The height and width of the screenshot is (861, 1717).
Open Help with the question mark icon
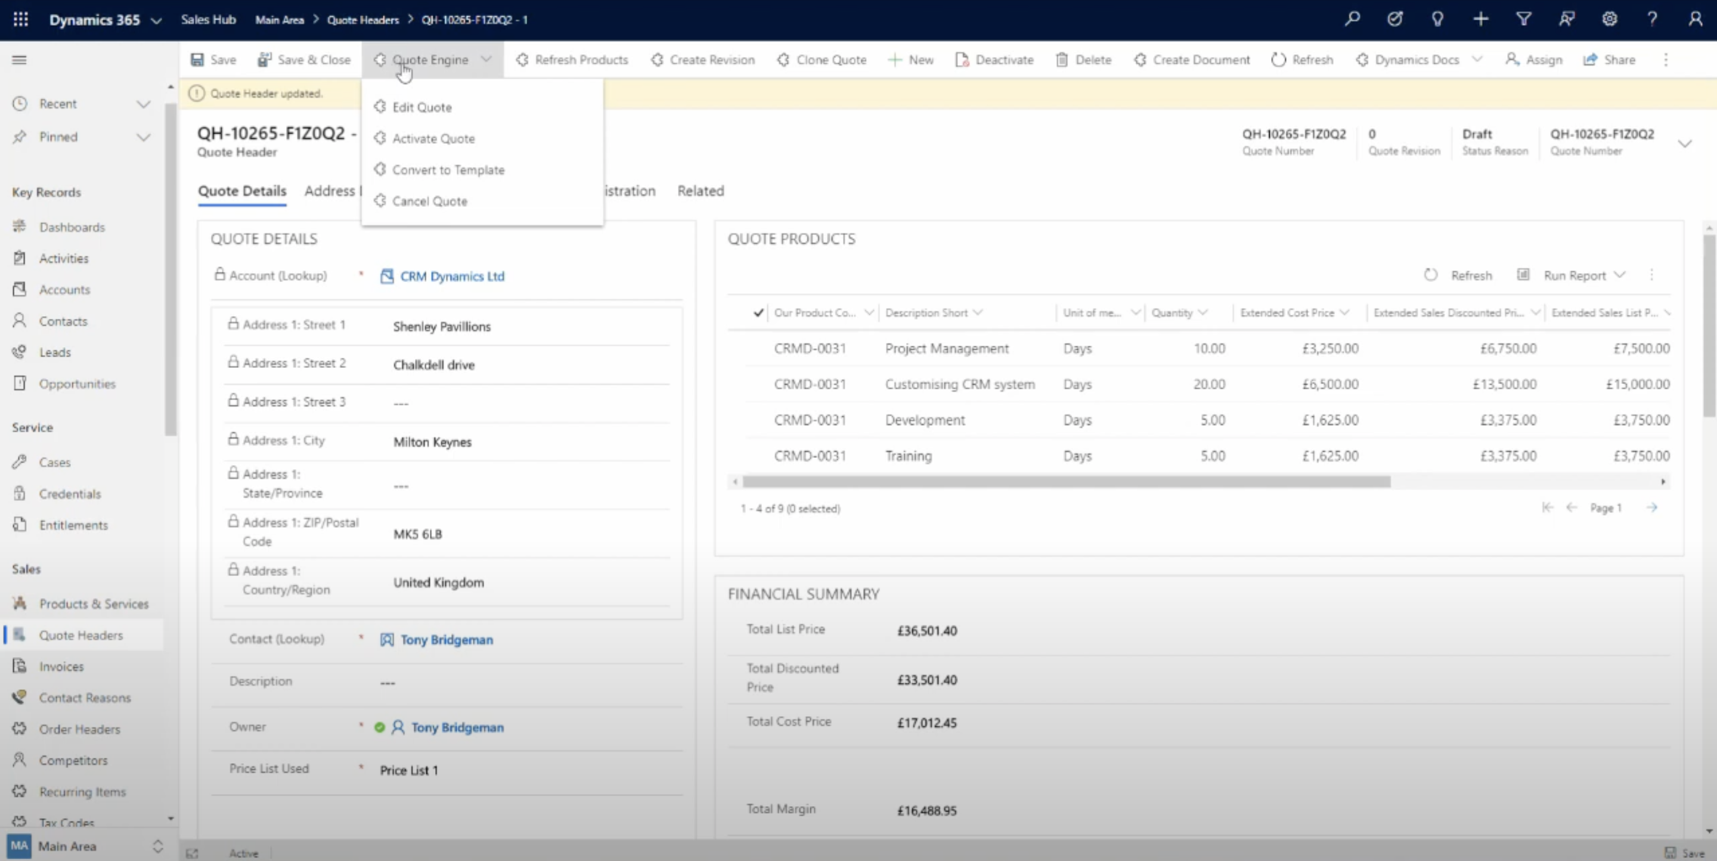(1653, 19)
